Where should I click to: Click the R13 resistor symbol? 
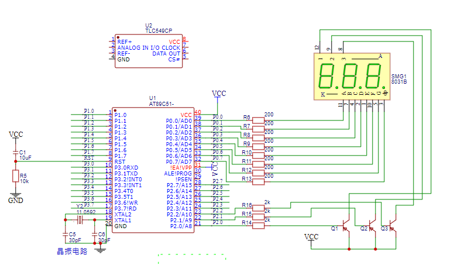[258, 181]
